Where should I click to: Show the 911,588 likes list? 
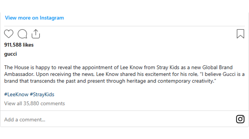(x=19, y=45)
